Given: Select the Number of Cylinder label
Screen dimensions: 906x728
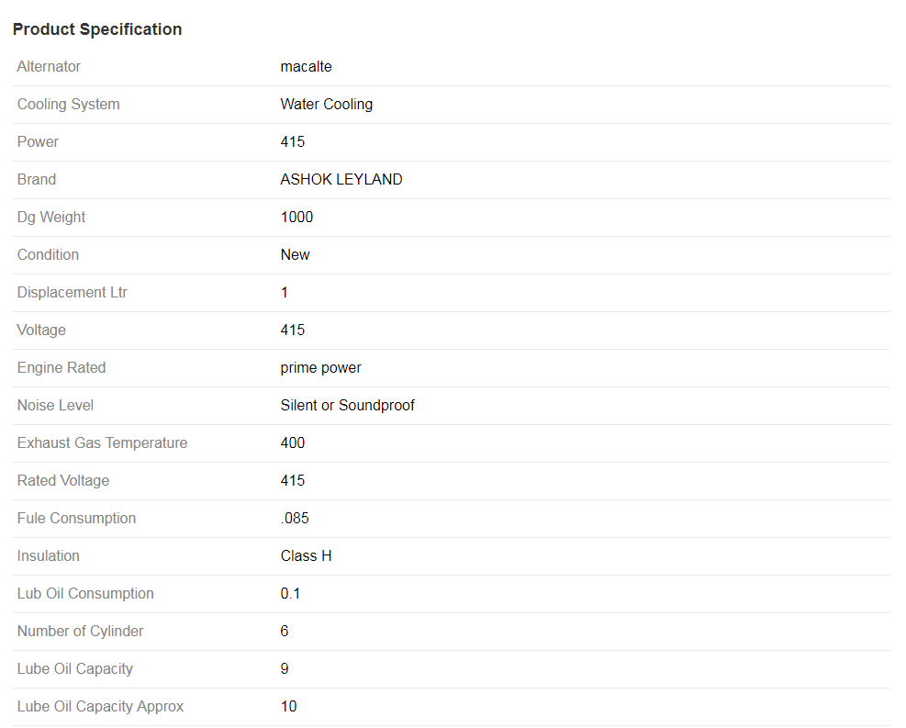Looking at the screenshot, I should [80, 631].
